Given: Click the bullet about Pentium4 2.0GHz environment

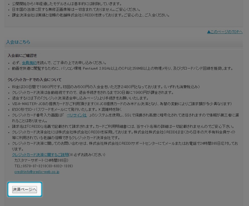Looking at the screenshot, I should (122, 68).
